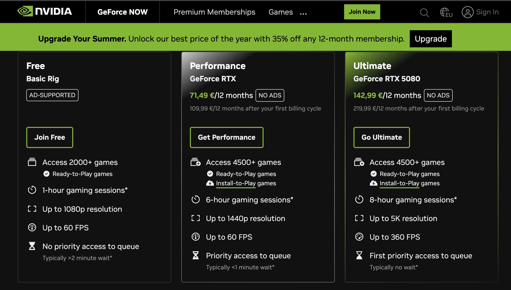Click the Ultimate plan title
The image size is (511, 290).
click(x=372, y=66)
